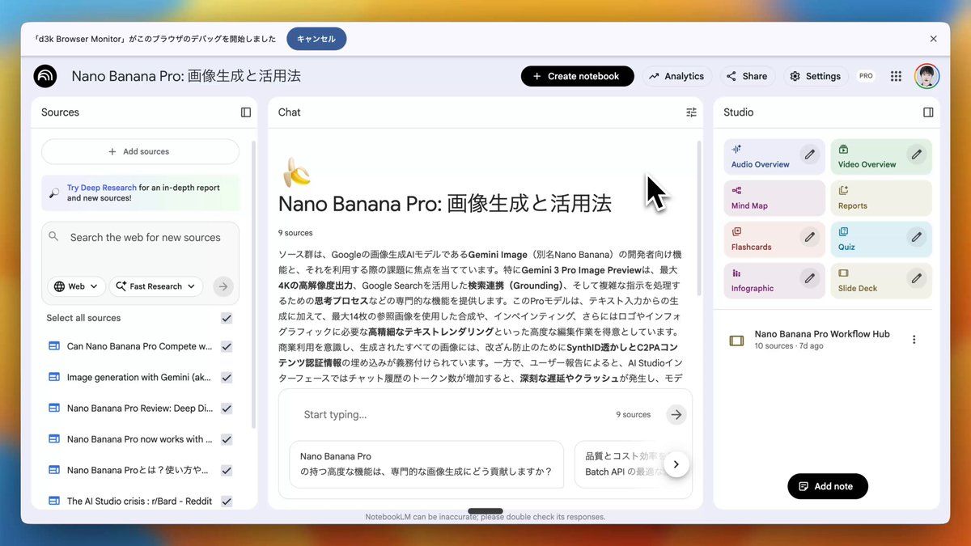Uncheck Nano Banana Pro Review source
The image size is (971, 546).
tap(227, 408)
